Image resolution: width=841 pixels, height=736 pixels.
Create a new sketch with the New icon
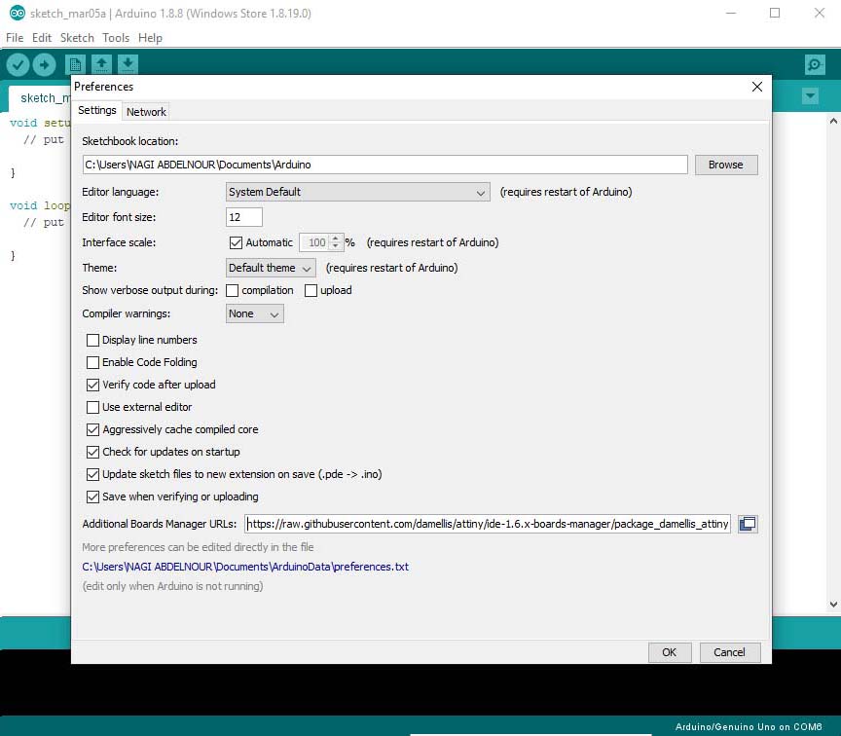[x=75, y=65]
